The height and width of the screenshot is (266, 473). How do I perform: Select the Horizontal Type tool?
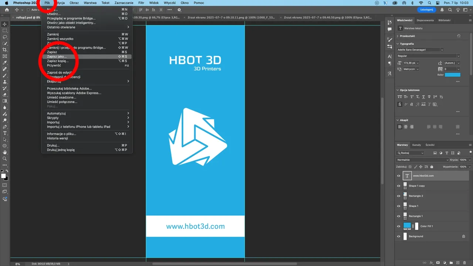(5, 133)
